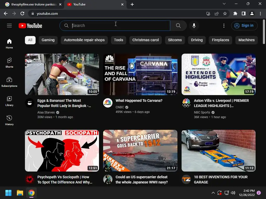266x199 pixels.
Task: Open Eggs & Bananas video title
Action: tap(64, 103)
